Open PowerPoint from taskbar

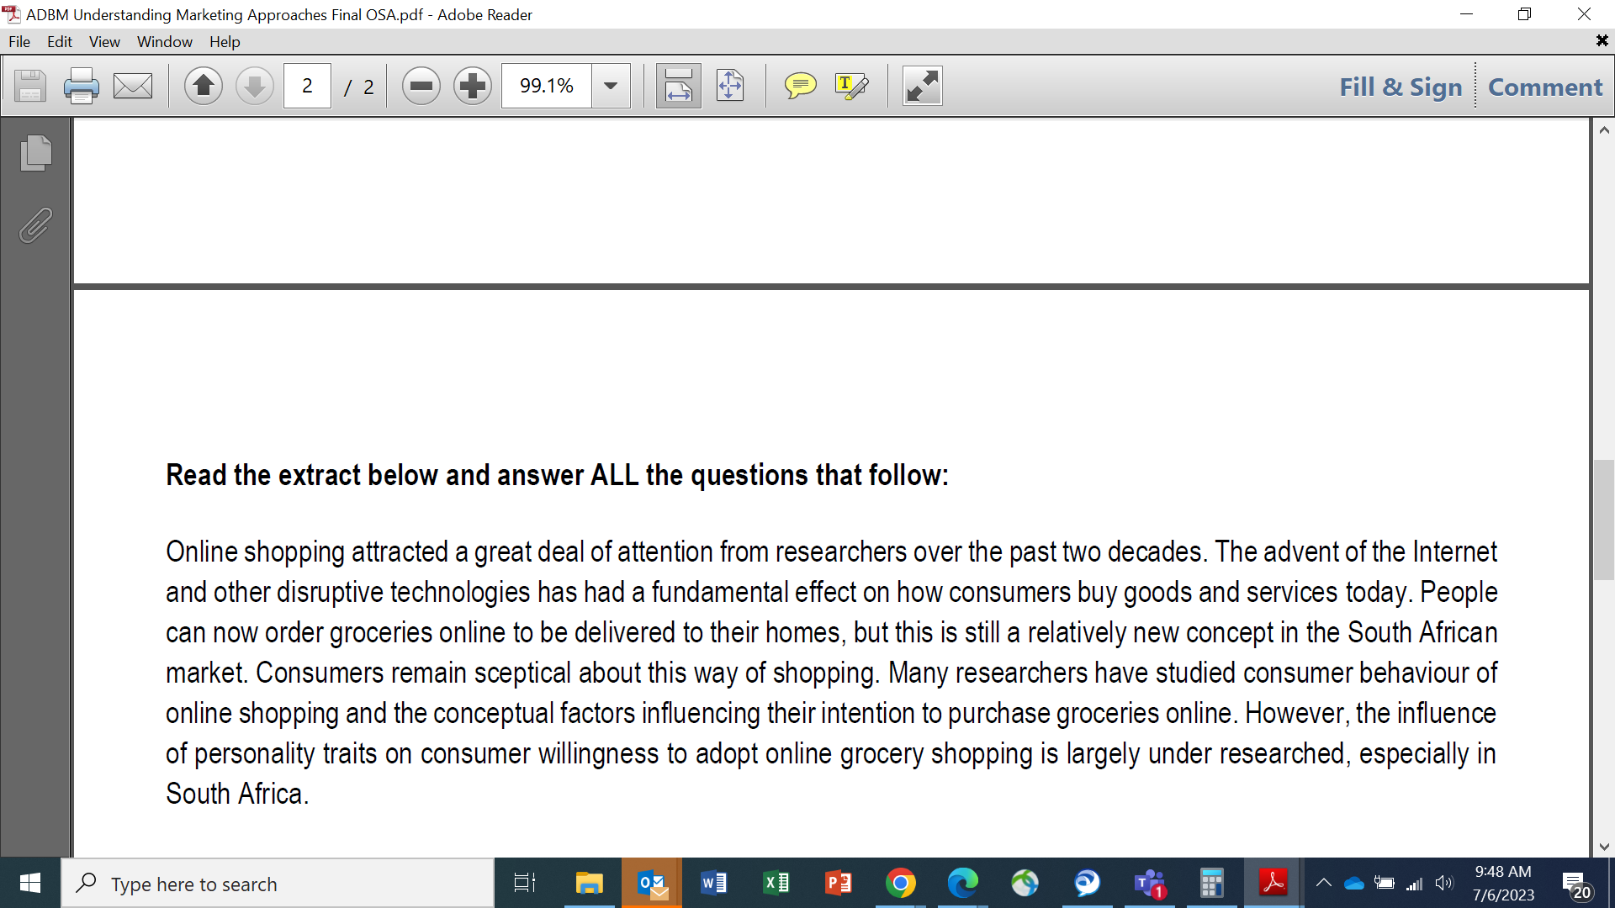click(x=838, y=883)
